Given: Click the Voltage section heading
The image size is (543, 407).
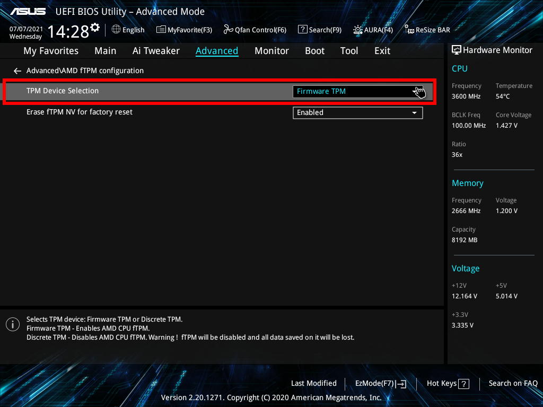Looking at the screenshot, I should (x=466, y=269).
